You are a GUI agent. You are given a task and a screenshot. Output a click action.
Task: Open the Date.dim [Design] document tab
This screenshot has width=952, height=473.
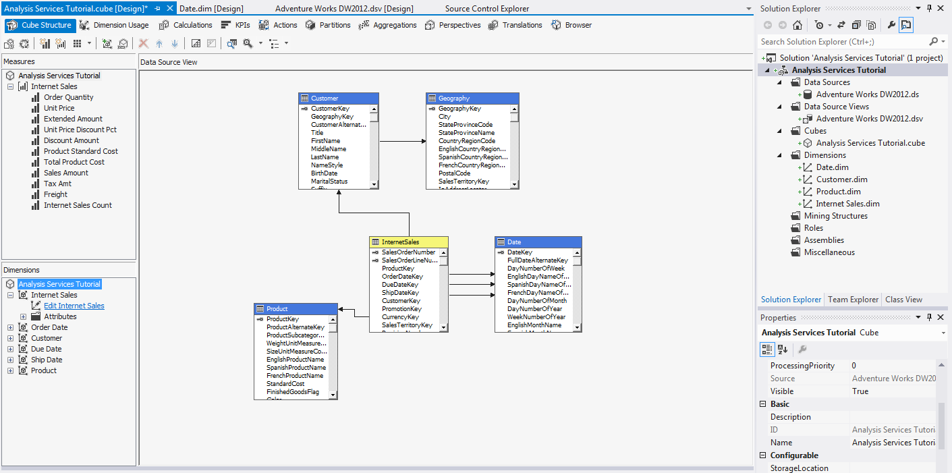tap(212, 9)
